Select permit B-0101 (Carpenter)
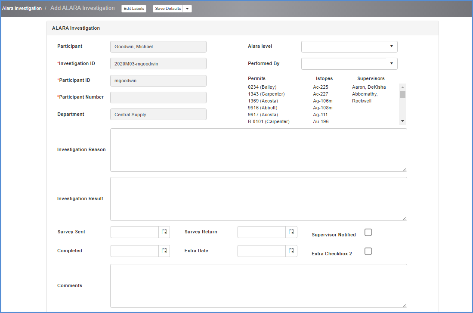473x313 pixels. pyautogui.click(x=269, y=122)
